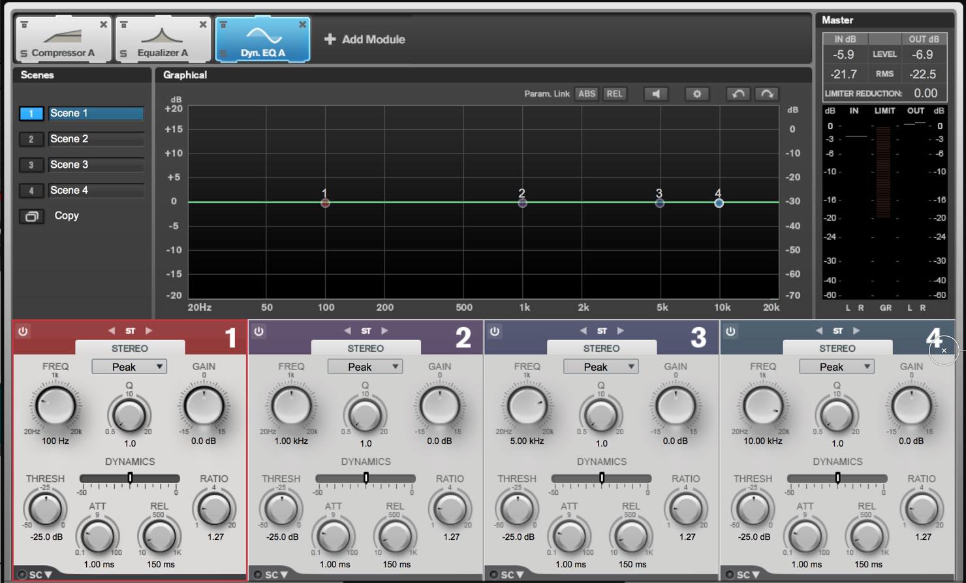The image size is (966, 583).
Task: Select the band 2 node on the EQ graph
Action: point(522,203)
